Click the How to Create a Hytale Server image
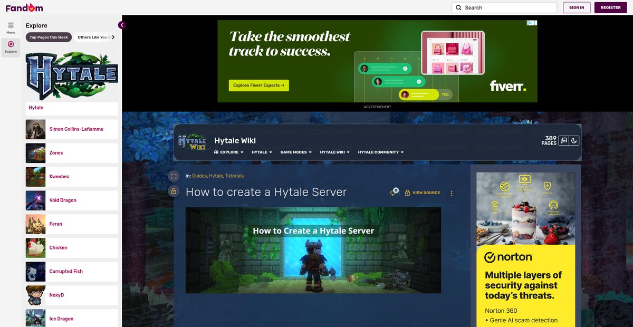 click(313, 250)
